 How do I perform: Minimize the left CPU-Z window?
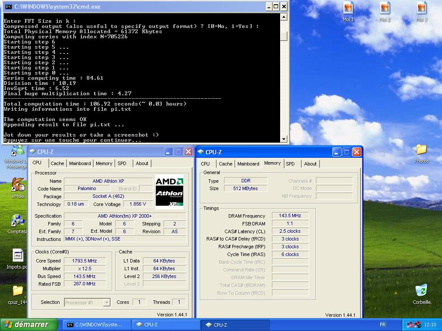[x=168, y=152]
